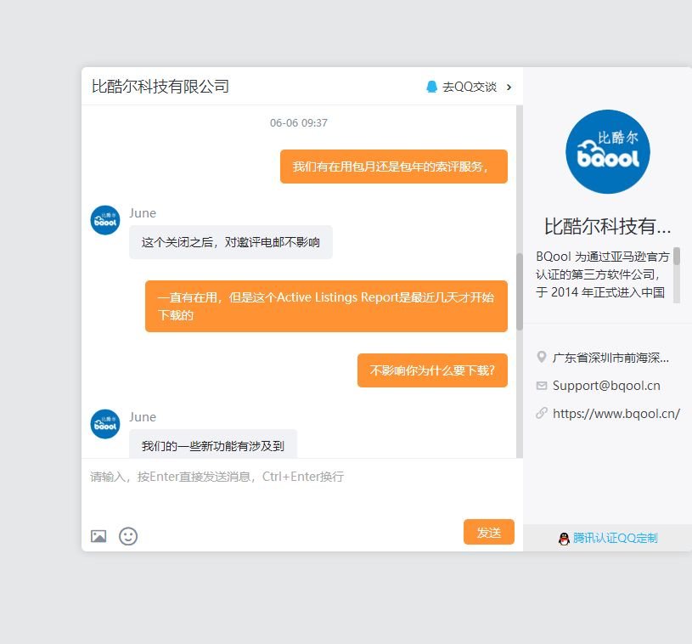This screenshot has width=692, height=644.
Task: Open the https://www.bqool.cn/ website link
Action: pos(616,414)
